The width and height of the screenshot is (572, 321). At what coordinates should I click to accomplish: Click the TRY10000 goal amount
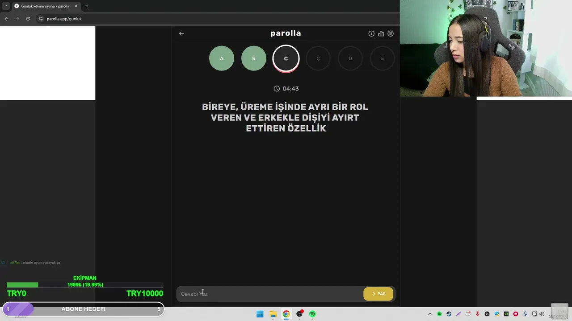(144, 293)
